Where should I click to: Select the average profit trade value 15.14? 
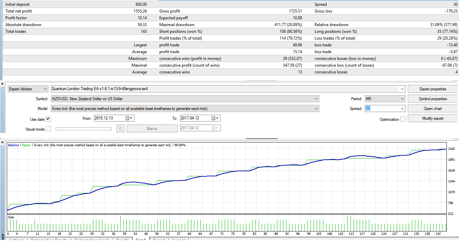[x=297, y=52]
